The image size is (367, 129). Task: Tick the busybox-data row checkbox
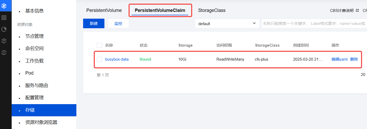[x=99, y=59]
